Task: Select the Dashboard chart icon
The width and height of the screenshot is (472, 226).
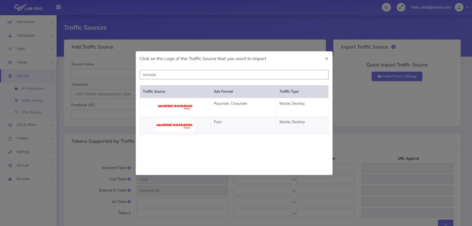Action: pos(10,21)
